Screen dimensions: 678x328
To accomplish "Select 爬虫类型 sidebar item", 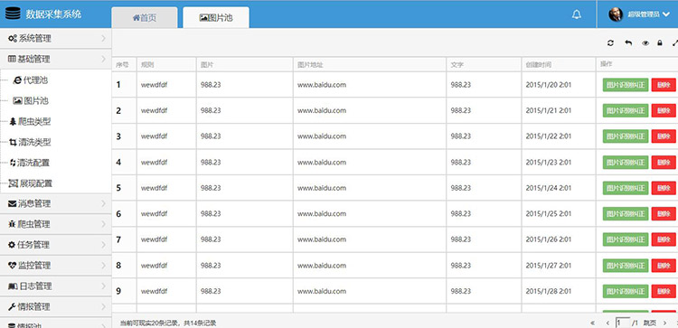I will [30, 121].
